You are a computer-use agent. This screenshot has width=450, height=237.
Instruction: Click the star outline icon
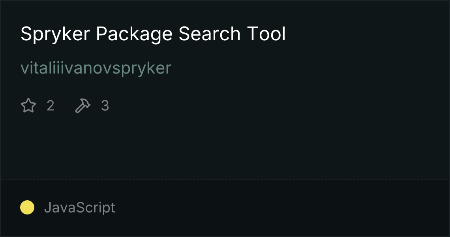[28, 106]
